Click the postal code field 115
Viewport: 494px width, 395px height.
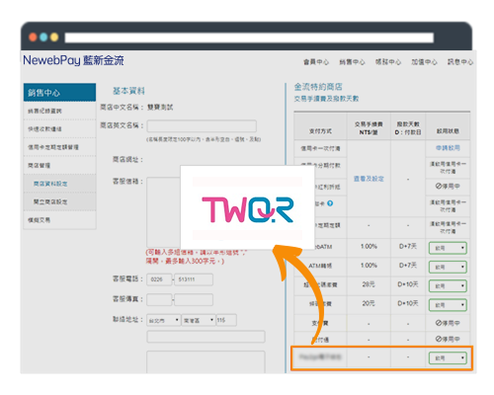226,320
